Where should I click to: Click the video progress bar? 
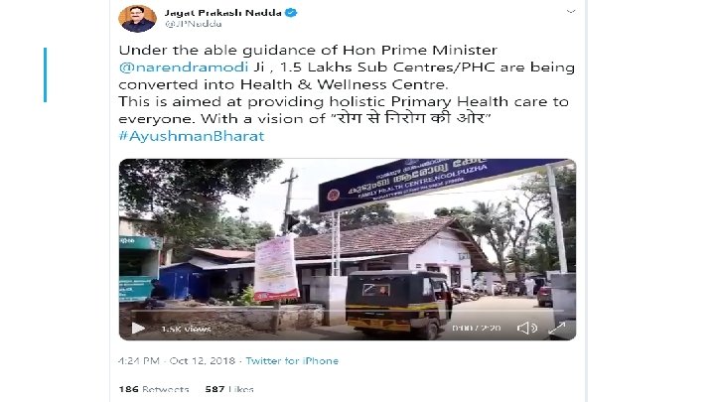coord(348,311)
